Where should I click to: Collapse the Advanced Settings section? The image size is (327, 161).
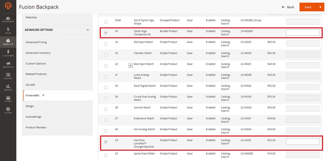point(88,30)
